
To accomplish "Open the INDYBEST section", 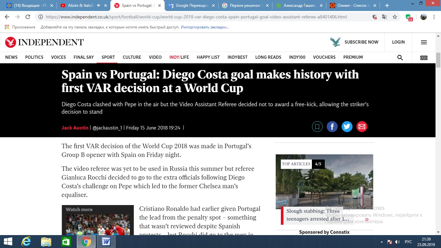I will coord(237,57).
